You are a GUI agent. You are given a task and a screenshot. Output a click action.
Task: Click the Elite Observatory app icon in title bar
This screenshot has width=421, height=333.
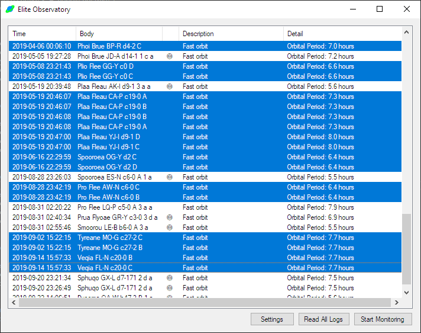(10, 9)
